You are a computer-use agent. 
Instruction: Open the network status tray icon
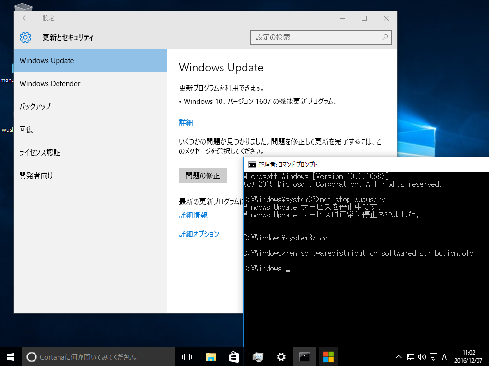click(410, 357)
